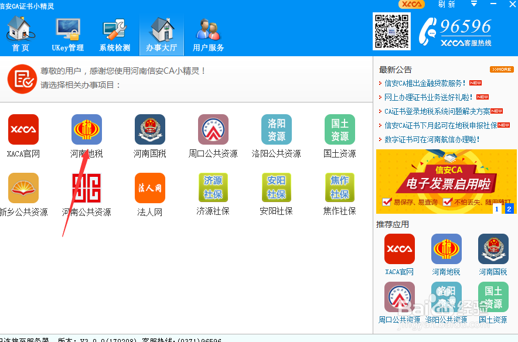Switch to UKey管理 tab
The image size is (518, 342).
68,35
